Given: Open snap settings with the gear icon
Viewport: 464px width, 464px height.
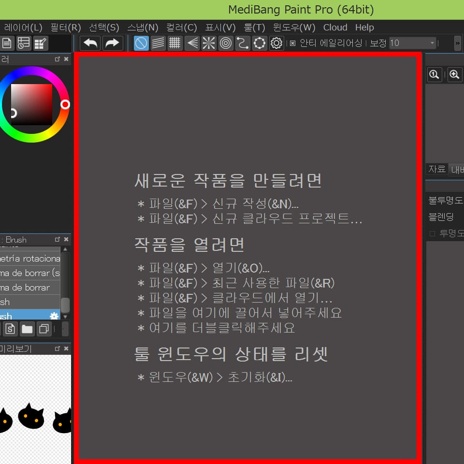Looking at the screenshot, I should pos(276,43).
